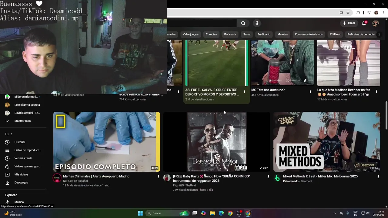The height and width of the screenshot is (218, 388).
Task: Select the Maletas category chip
Action: pyautogui.click(x=283, y=35)
